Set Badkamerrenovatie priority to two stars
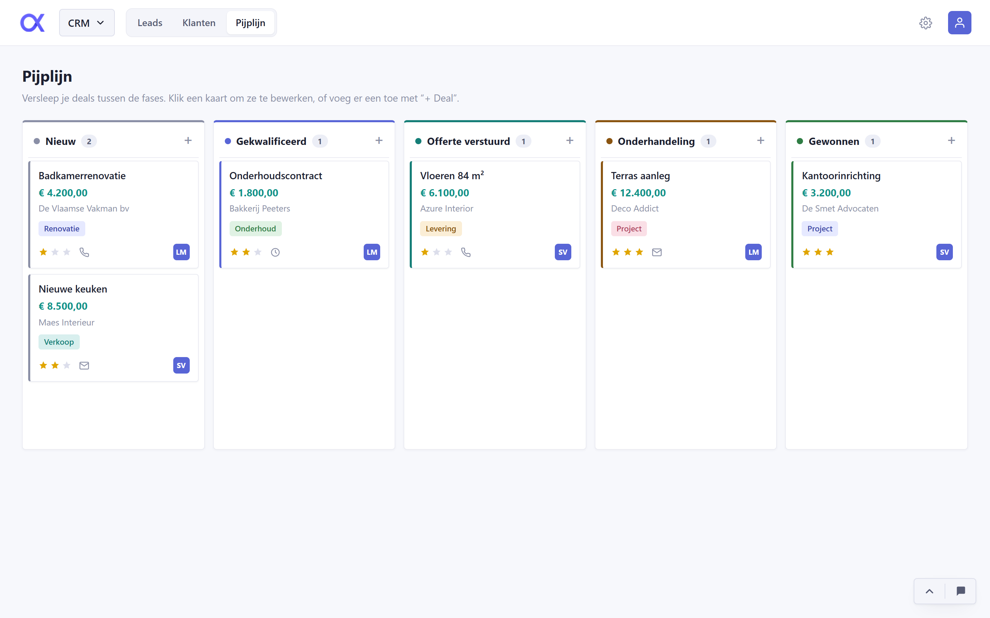Screen dimensions: 990x618 pos(55,252)
